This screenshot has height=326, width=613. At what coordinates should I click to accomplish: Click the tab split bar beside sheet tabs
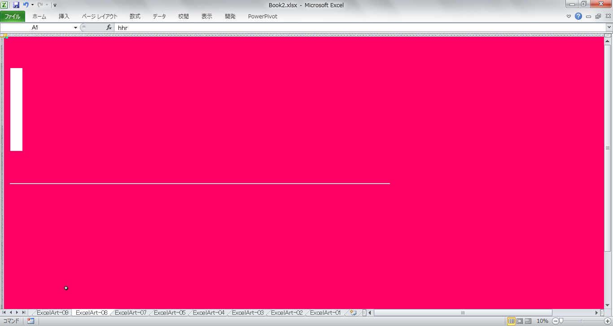point(364,313)
